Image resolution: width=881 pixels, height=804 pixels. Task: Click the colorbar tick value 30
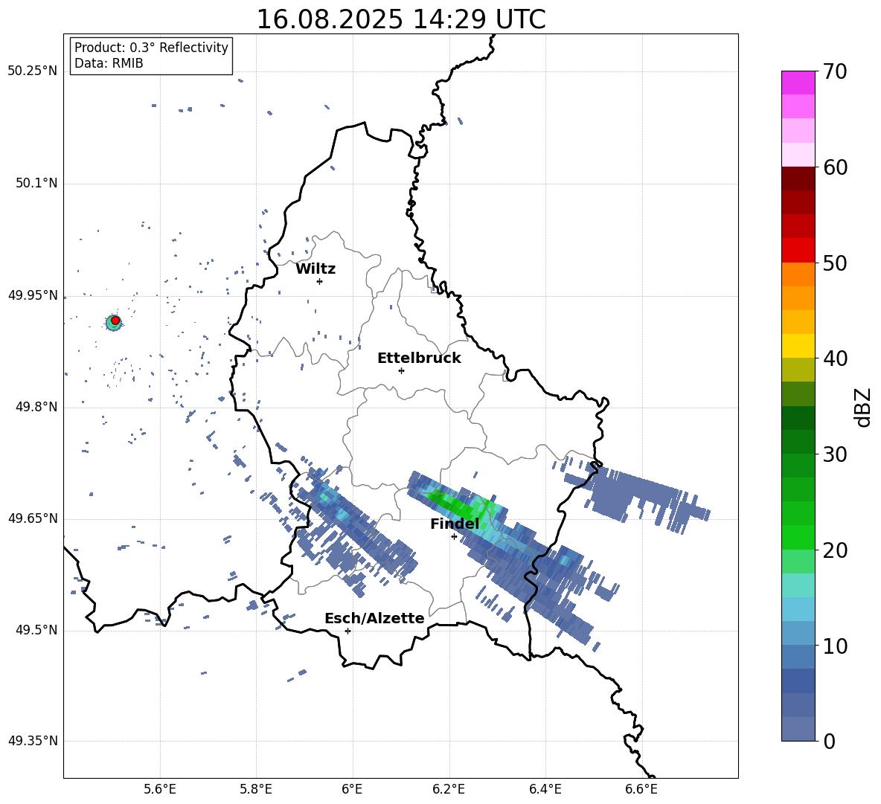pos(835,454)
